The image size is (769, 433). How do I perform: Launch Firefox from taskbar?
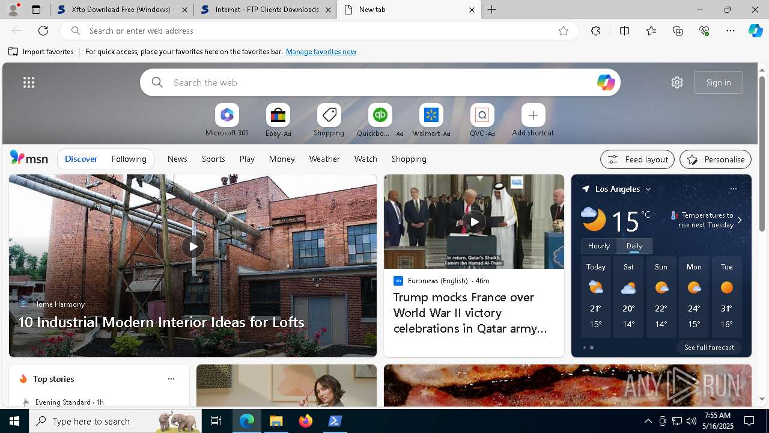point(306,421)
